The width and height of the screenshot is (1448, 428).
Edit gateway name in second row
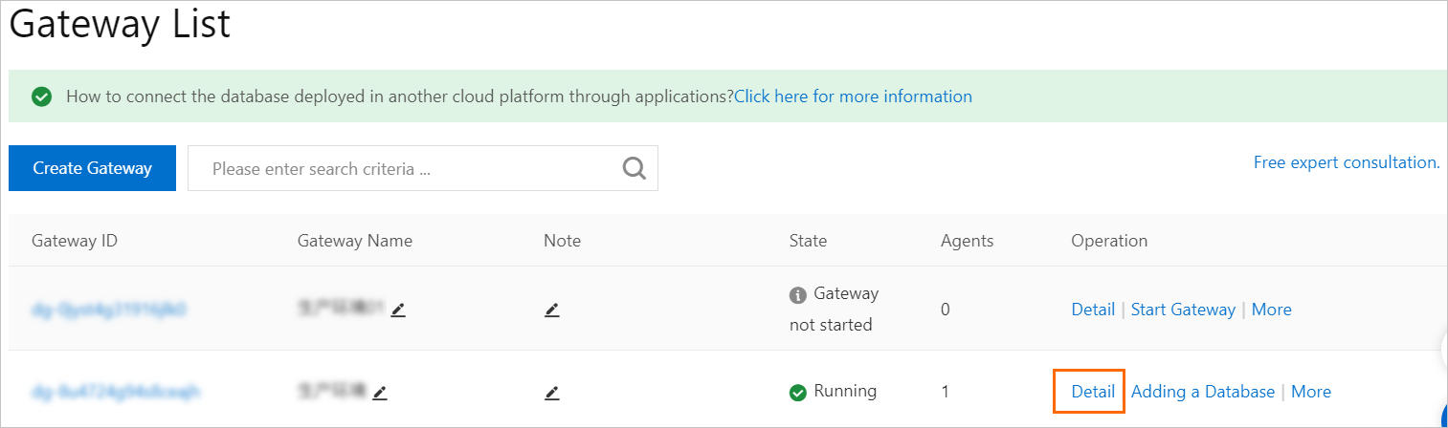click(x=380, y=392)
